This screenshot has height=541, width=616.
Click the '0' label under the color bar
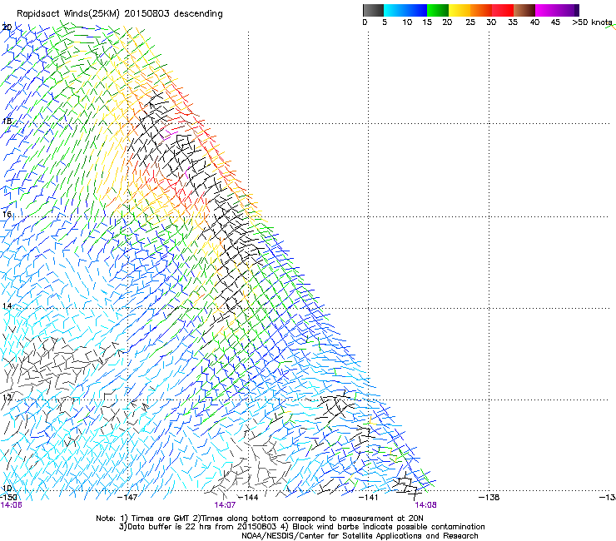tap(365, 22)
